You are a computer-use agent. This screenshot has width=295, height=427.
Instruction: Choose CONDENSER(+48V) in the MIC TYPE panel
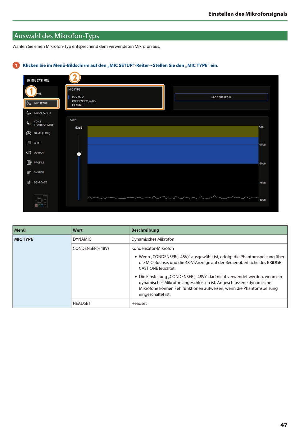(x=84, y=101)
